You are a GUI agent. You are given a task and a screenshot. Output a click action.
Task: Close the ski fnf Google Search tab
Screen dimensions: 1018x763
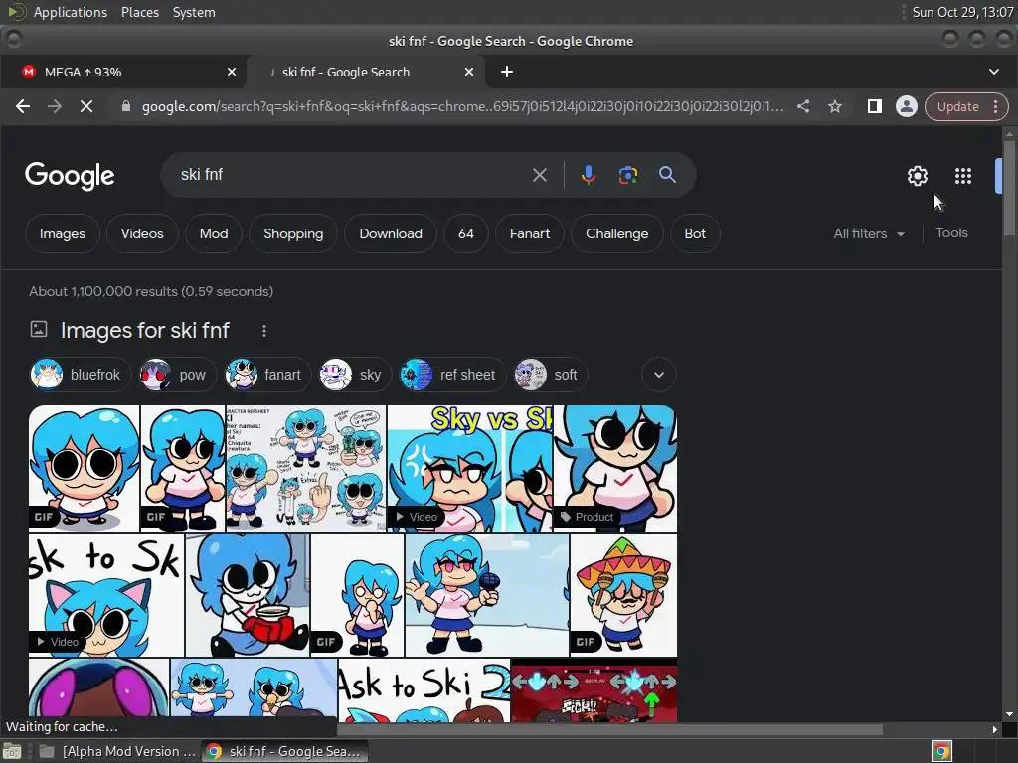[x=469, y=72]
